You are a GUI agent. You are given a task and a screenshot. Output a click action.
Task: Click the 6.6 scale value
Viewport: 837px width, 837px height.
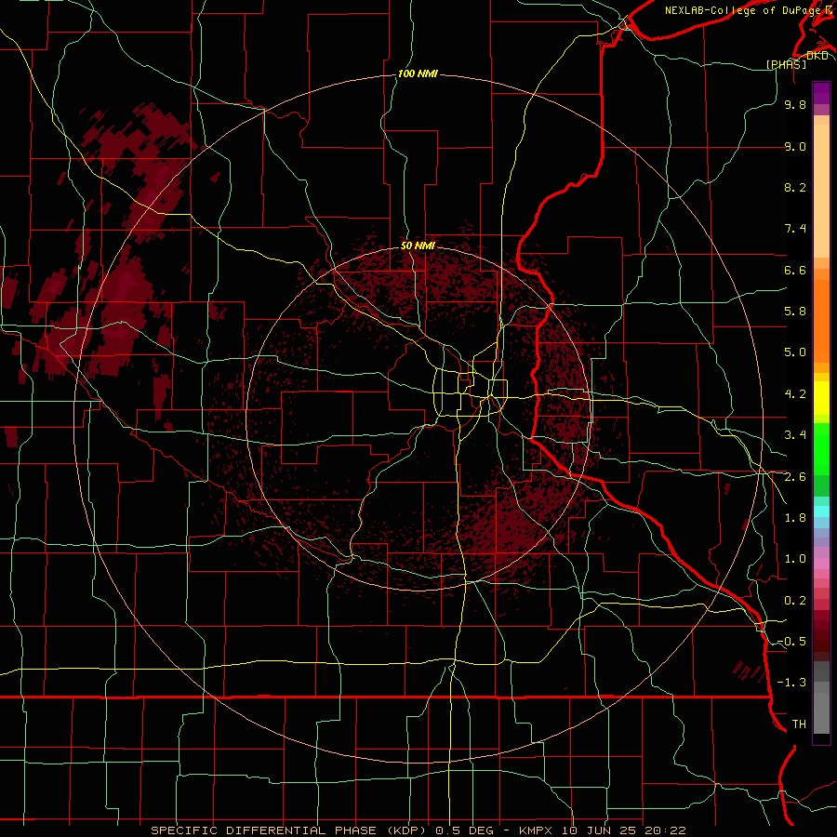(x=795, y=270)
